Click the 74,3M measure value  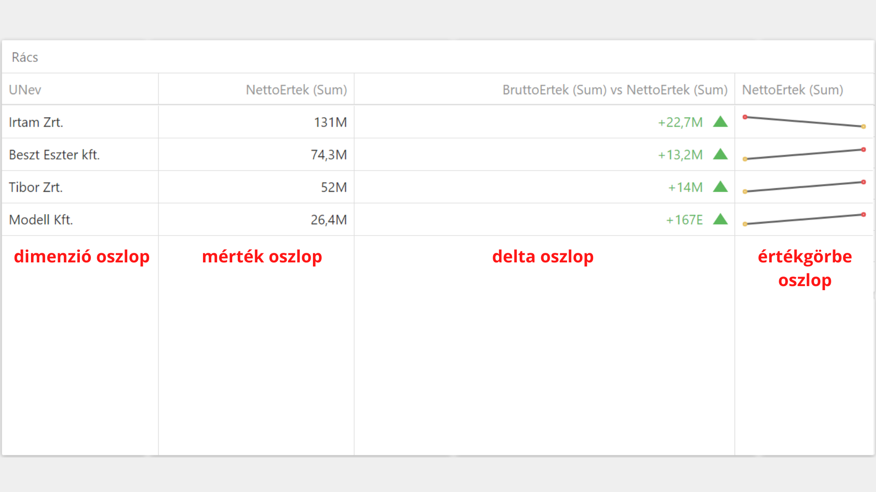pos(328,155)
